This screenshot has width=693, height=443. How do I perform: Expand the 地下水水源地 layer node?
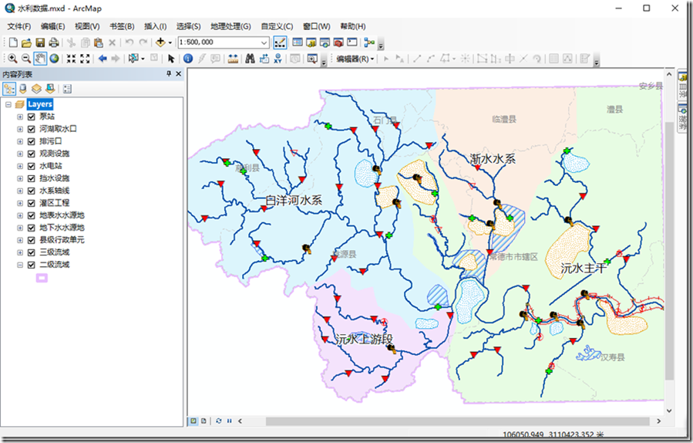20,228
